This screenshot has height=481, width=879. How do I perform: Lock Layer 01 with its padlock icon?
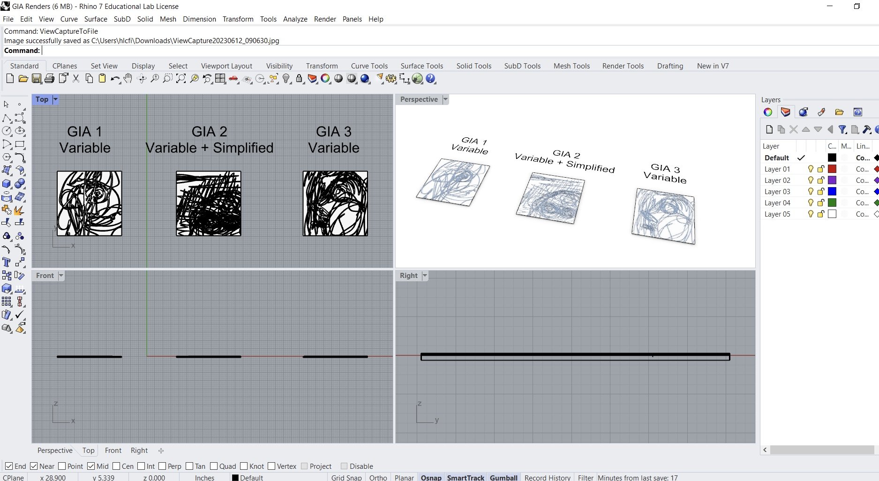(821, 169)
